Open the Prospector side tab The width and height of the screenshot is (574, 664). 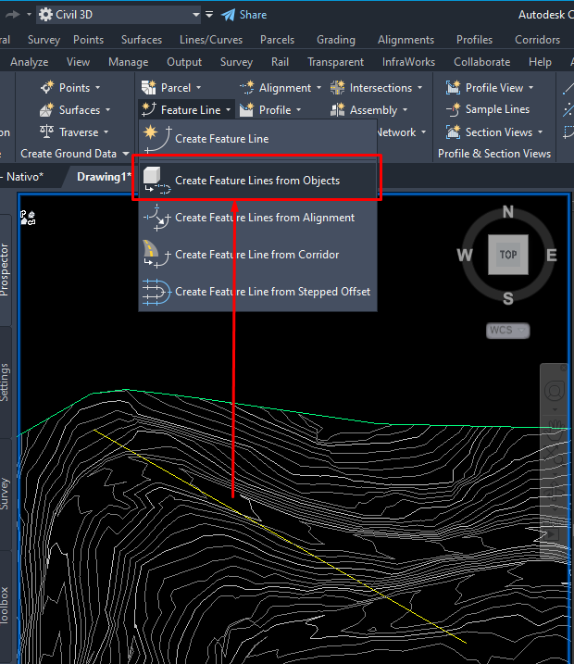[5, 269]
